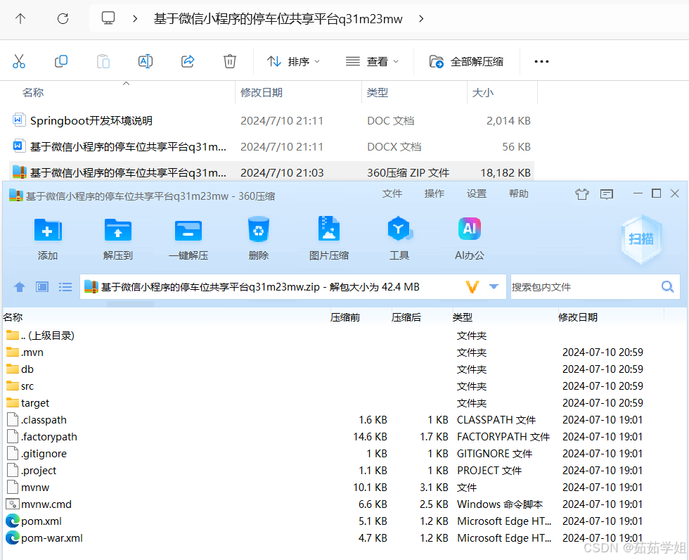
Task: Click the 一键解压 one-click extract icon
Action: click(x=188, y=230)
